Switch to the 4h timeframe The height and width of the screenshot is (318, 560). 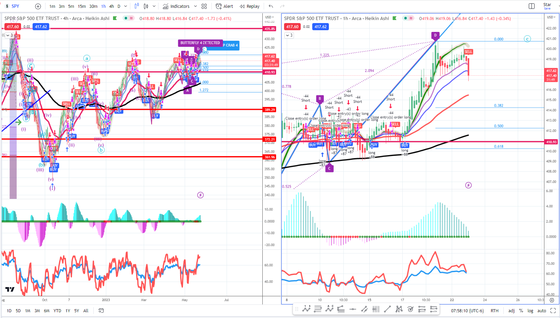[x=112, y=6]
